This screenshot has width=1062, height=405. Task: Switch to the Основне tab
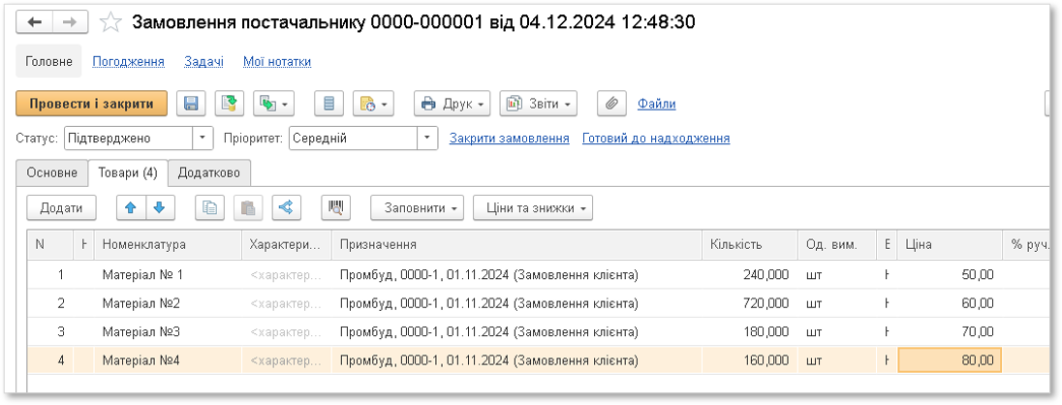[x=52, y=172]
